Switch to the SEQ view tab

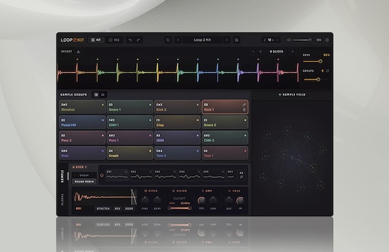(x=114, y=40)
